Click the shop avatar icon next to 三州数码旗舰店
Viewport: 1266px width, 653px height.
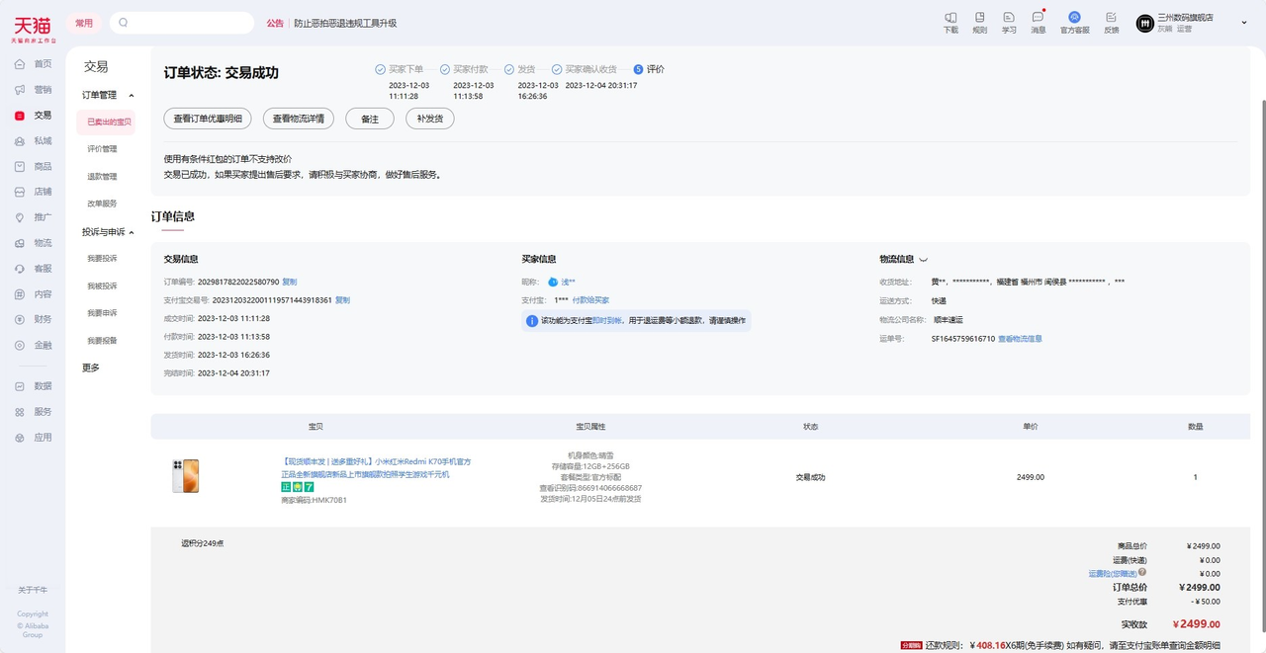click(x=1144, y=23)
